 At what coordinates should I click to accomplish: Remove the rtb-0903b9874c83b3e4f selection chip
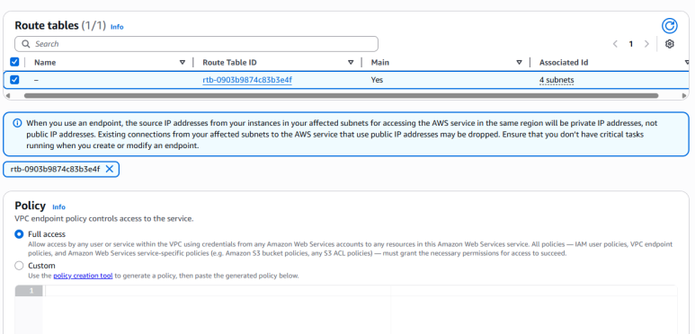point(110,169)
